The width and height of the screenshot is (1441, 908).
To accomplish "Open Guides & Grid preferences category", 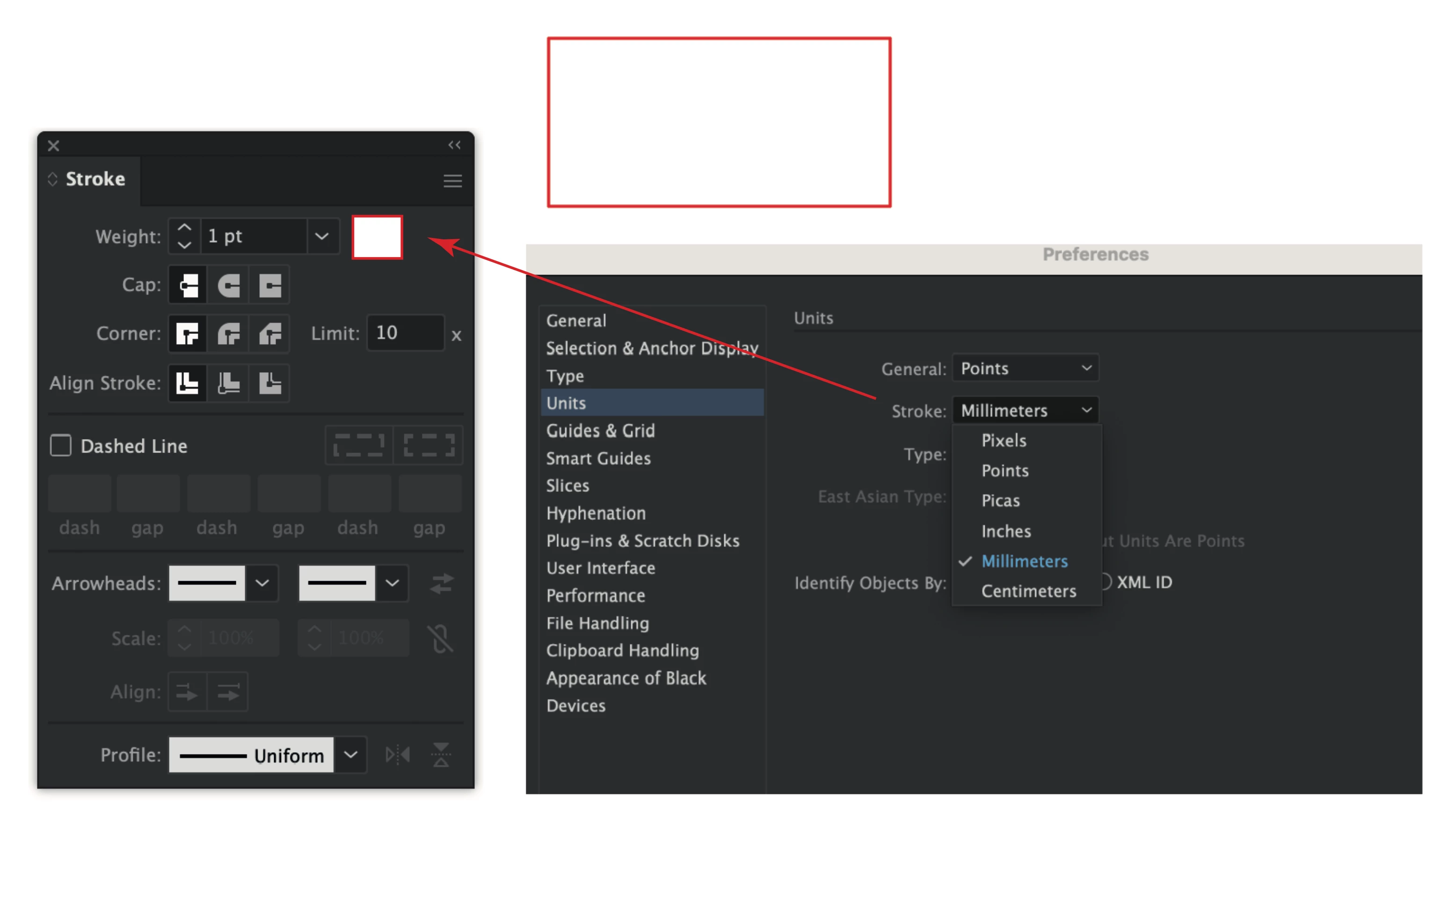I will pos(600,431).
